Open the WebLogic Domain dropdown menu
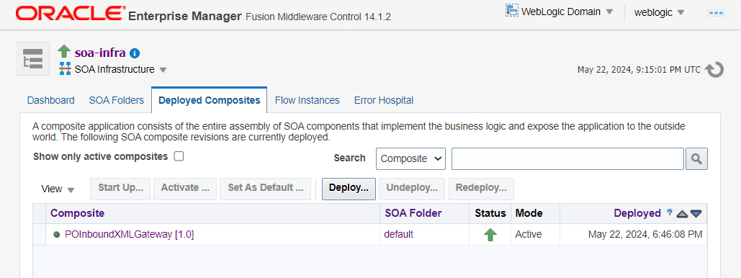This screenshot has width=741, height=278. tap(560, 12)
